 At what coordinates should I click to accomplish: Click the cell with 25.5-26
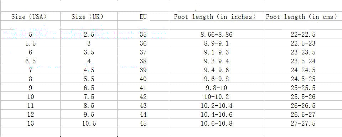pos(303,96)
